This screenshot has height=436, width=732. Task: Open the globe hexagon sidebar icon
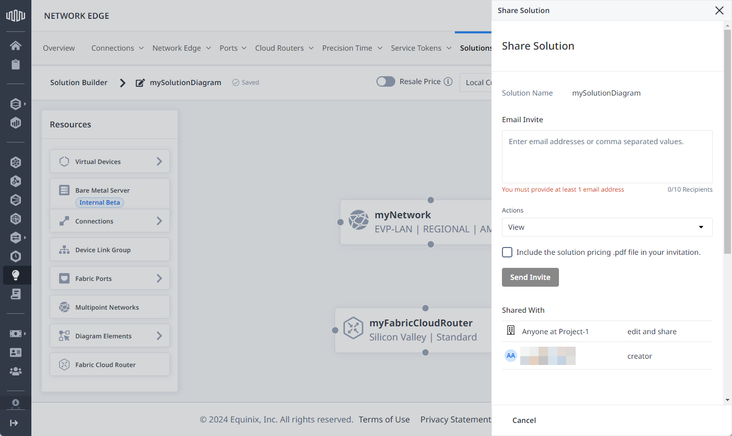click(15, 219)
